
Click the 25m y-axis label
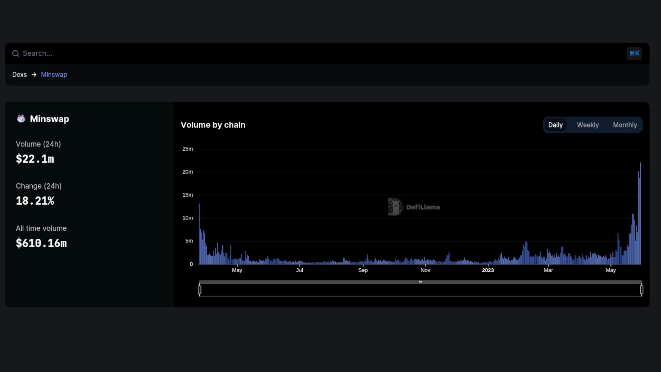188,149
